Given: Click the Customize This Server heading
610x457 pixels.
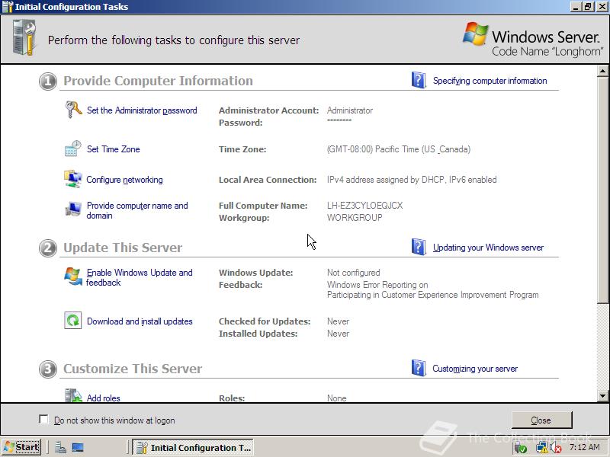Looking at the screenshot, I should 133,369.
